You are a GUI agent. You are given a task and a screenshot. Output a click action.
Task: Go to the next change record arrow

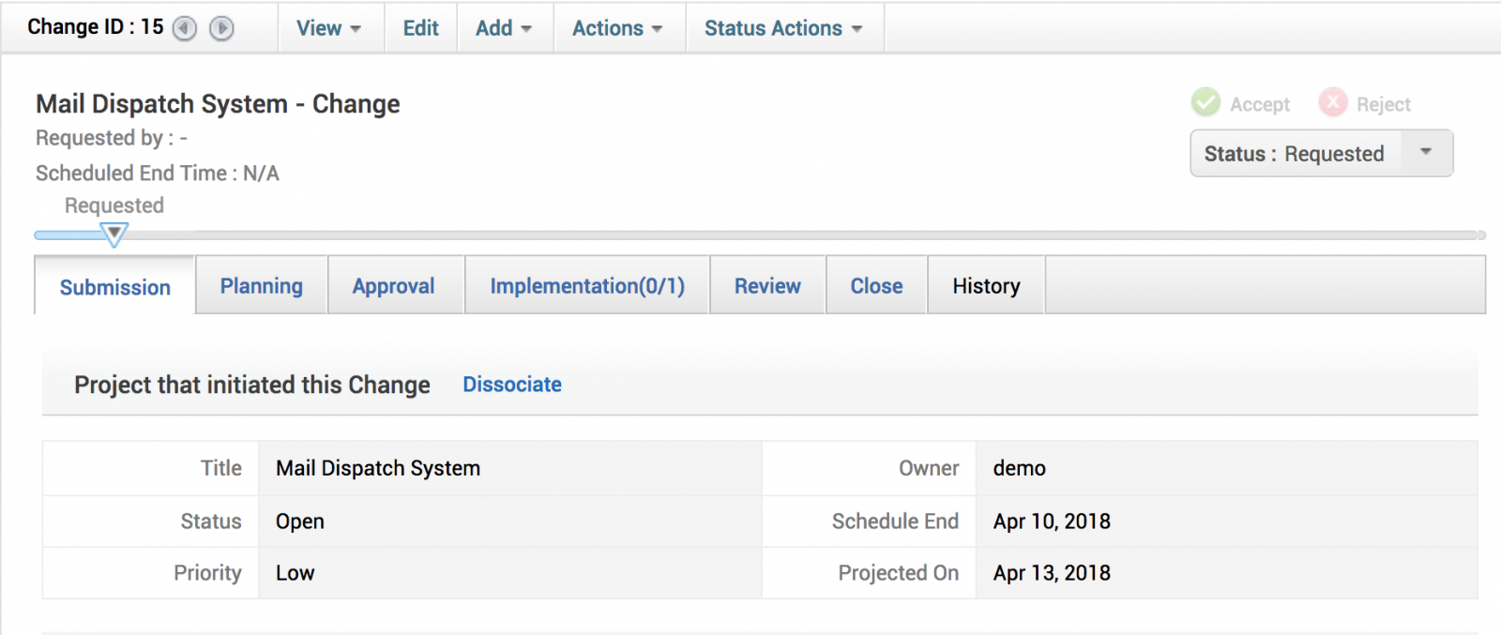coord(221,29)
